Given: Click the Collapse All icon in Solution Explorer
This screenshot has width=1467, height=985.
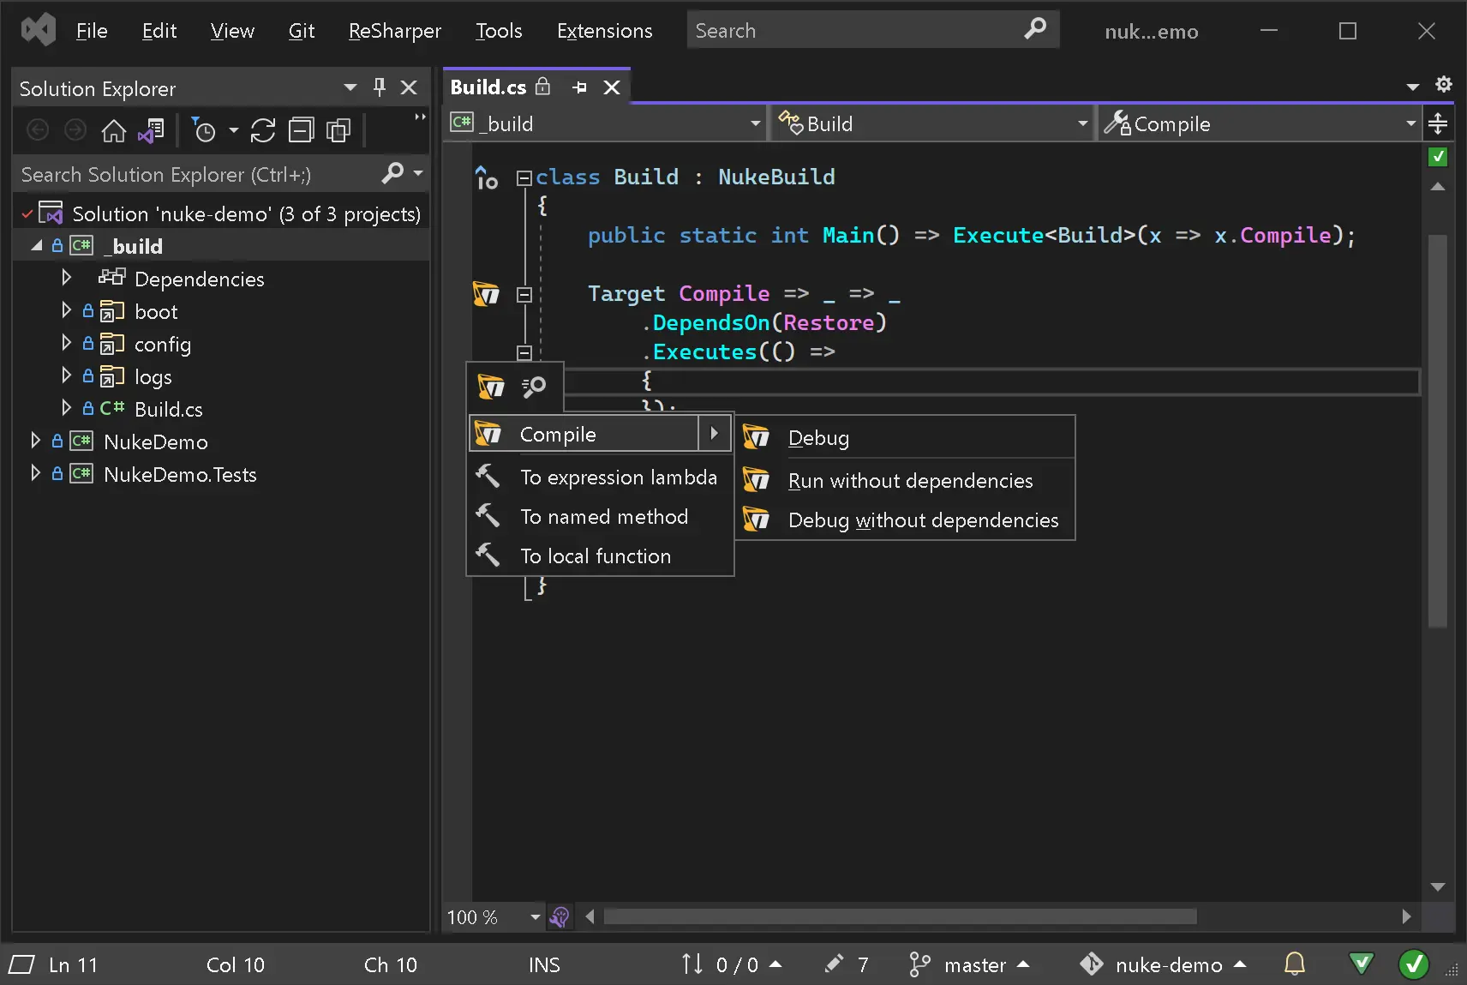Looking at the screenshot, I should pos(301,130).
